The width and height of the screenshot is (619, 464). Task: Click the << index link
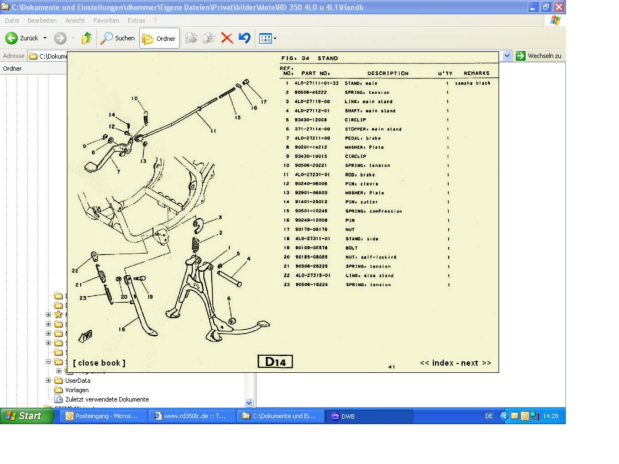[x=437, y=363]
